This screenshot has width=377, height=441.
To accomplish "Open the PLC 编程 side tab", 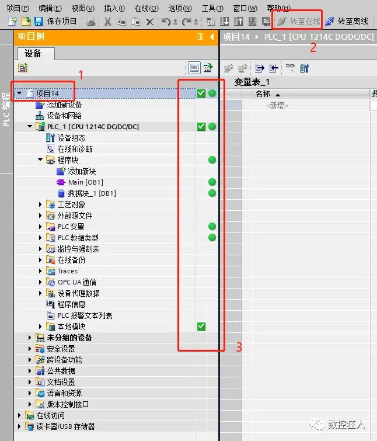I will (x=6, y=109).
